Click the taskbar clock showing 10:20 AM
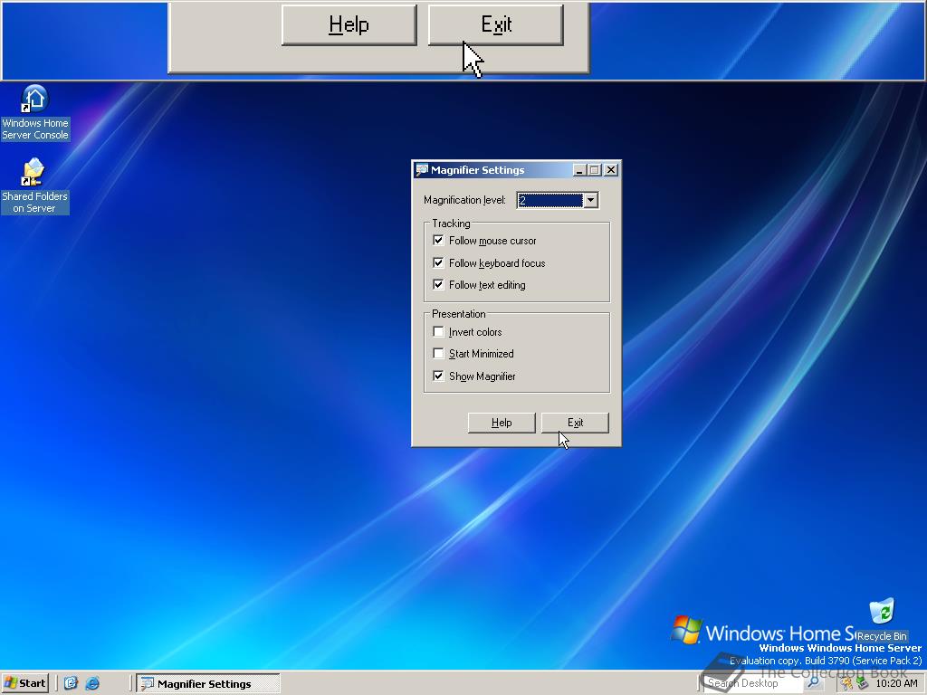The width and height of the screenshot is (927, 695). pos(896,683)
